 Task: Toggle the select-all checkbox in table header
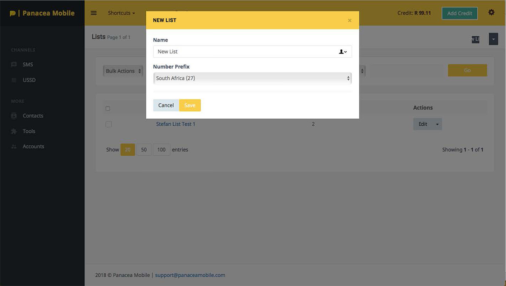pos(108,108)
